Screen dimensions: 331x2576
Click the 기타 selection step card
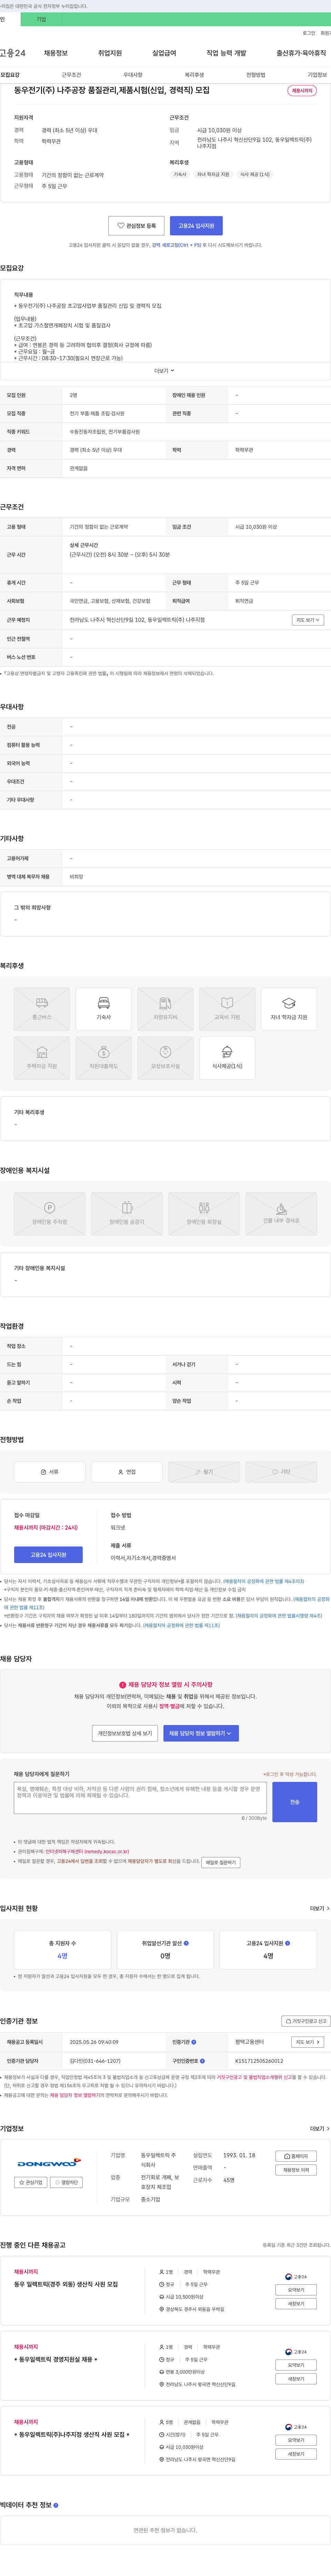coord(281,1472)
